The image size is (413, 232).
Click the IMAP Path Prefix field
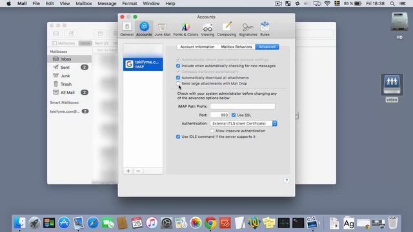[x=243, y=106]
